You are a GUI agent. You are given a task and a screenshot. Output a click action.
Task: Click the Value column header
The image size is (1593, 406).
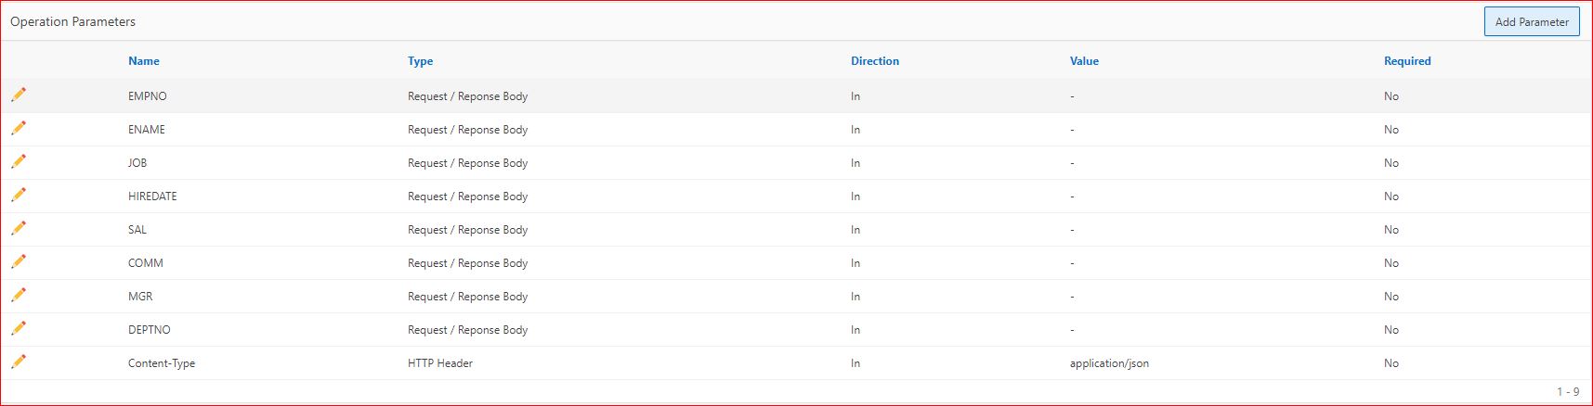[1084, 61]
